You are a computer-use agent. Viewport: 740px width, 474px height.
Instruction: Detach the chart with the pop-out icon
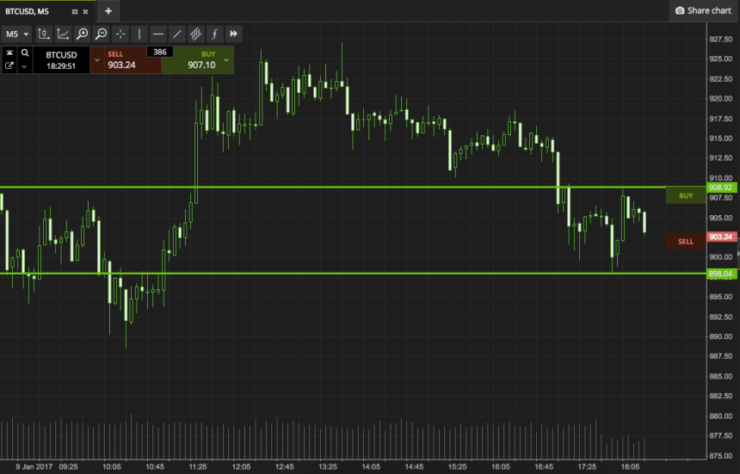9,66
